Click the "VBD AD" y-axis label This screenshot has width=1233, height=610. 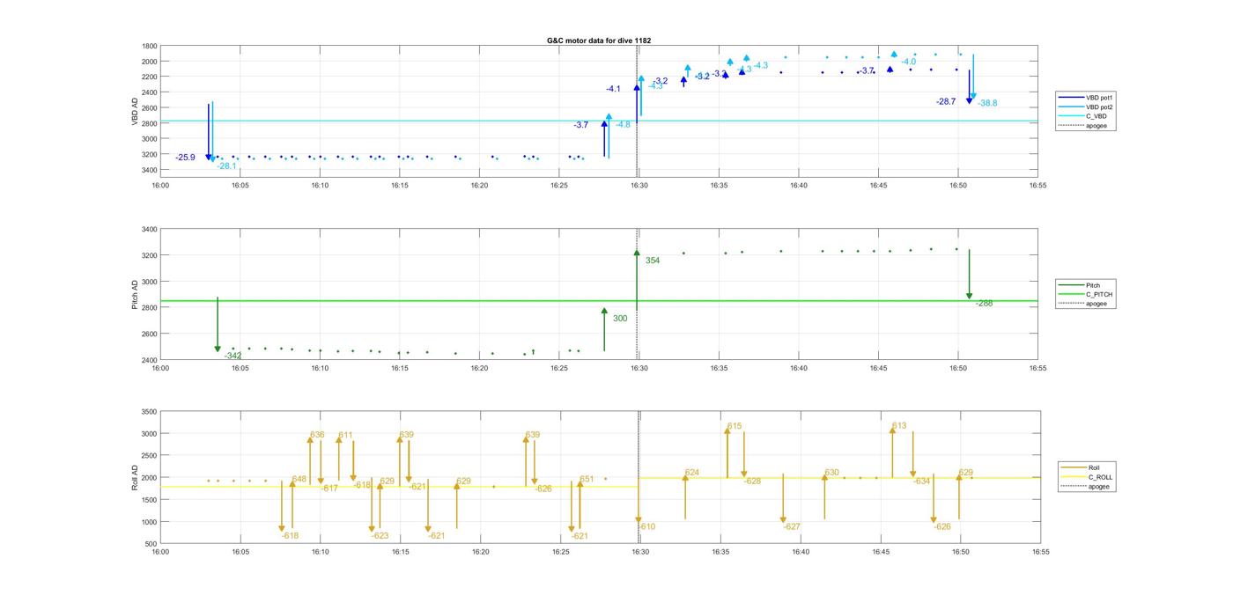point(135,111)
